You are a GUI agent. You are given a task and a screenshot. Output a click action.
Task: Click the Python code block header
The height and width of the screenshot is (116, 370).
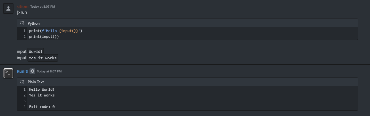(187, 23)
